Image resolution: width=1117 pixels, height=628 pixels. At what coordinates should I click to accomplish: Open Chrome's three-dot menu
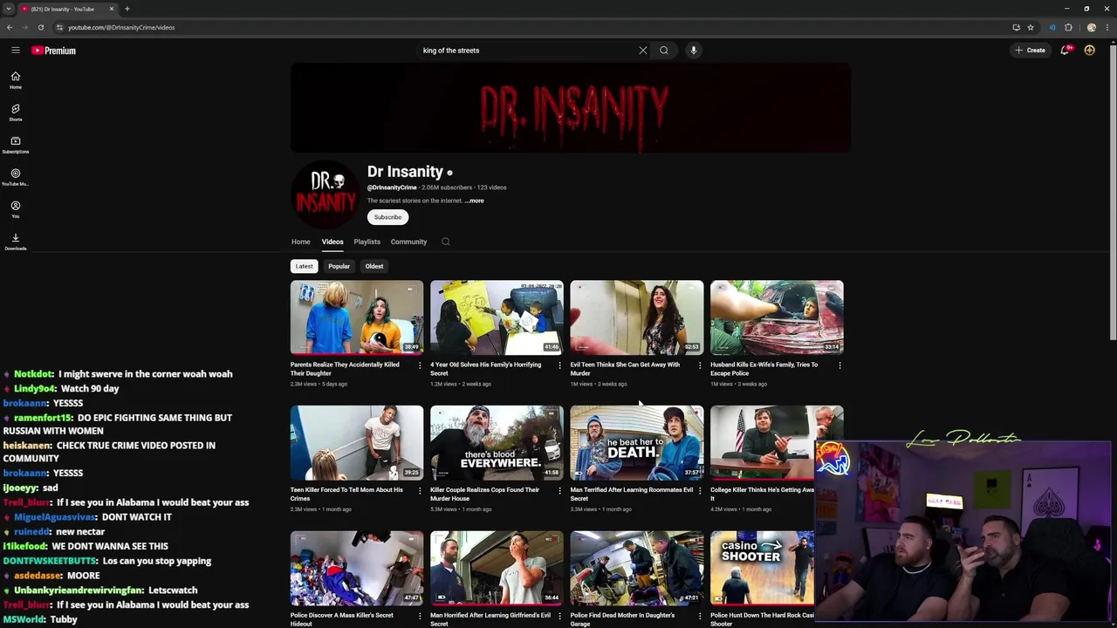(1107, 27)
